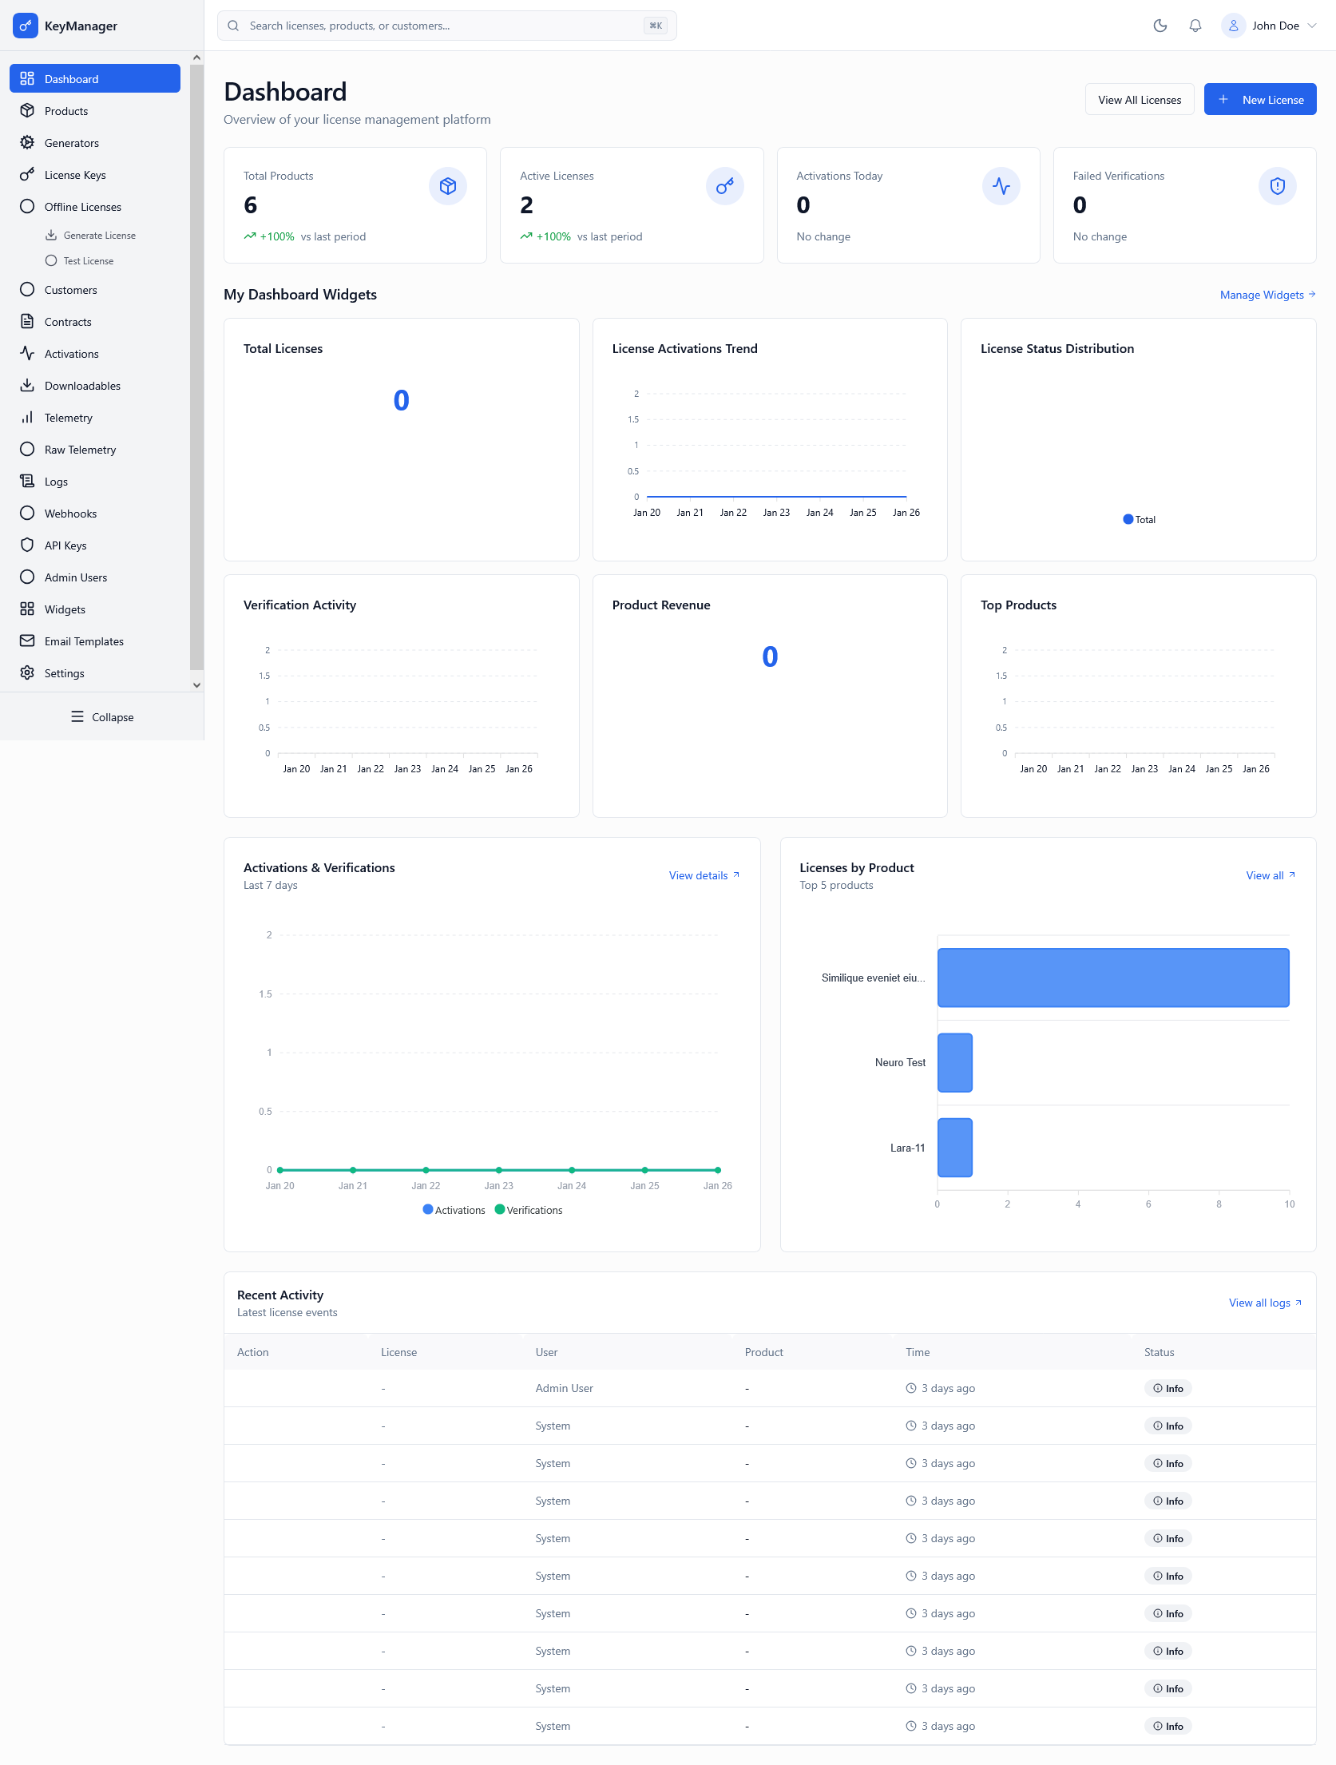Open Settings from the sidebar
1336x1765 pixels.
(x=64, y=672)
